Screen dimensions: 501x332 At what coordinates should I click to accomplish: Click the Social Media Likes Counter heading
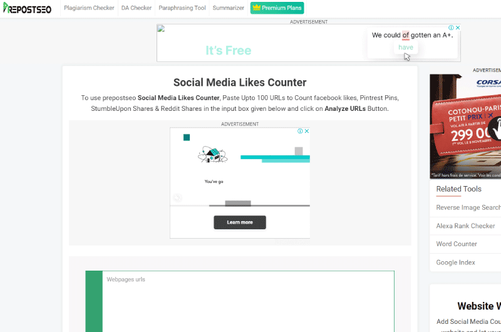(x=240, y=83)
